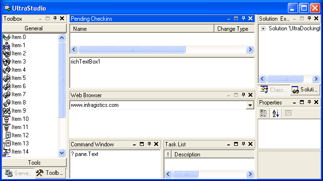Click the '? pane.Text' command line
The image size is (323, 181).
(85, 154)
